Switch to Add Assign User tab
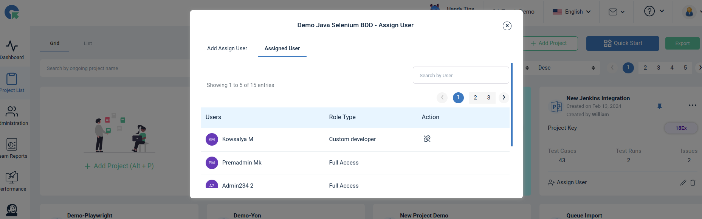 pyautogui.click(x=227, y=48)
